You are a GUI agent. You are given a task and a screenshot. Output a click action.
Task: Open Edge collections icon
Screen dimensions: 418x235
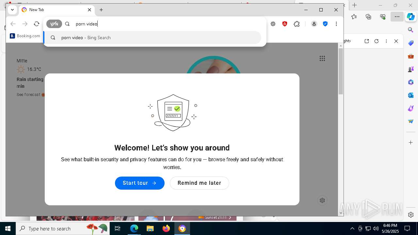click(368, 17)
